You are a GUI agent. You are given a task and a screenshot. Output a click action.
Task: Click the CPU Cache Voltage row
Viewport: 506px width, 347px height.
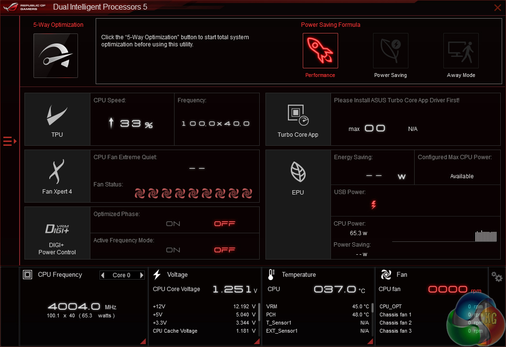(x=204, y=331)
